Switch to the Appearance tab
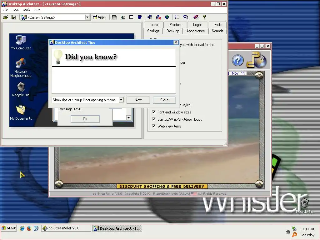Screen dimensions: 320x240 [196, 31]
